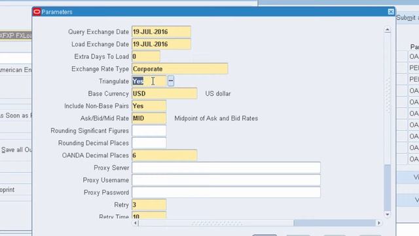The image size is (419, 236).
Task: Click the 'Base Currency' label
Action: 108,94
